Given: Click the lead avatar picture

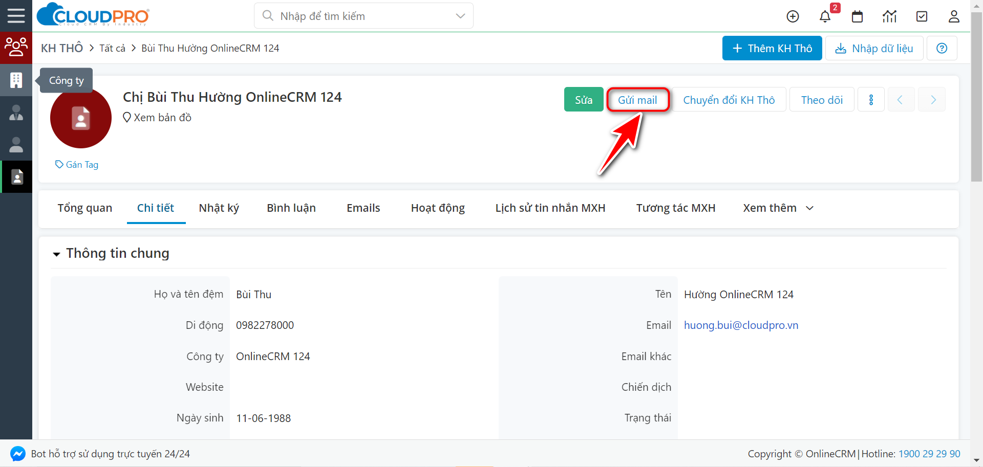Looking at the screenshot, I should coord(81,118).
